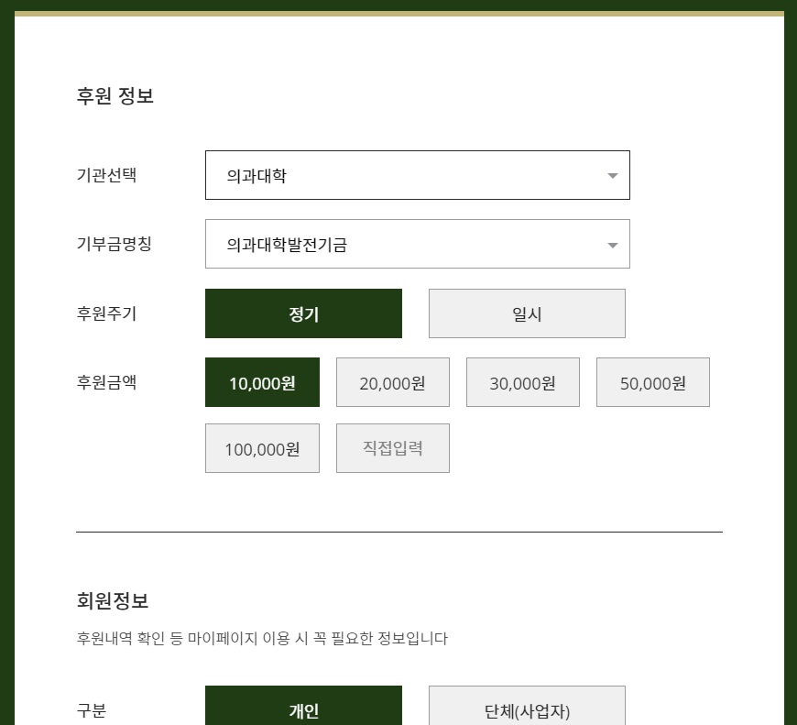Click the 후원주기 label text
797x725 pixels.
coord(106,313)
